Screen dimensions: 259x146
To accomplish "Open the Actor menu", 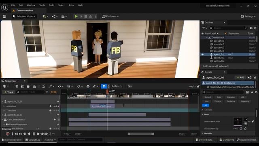I will point(71,5).
